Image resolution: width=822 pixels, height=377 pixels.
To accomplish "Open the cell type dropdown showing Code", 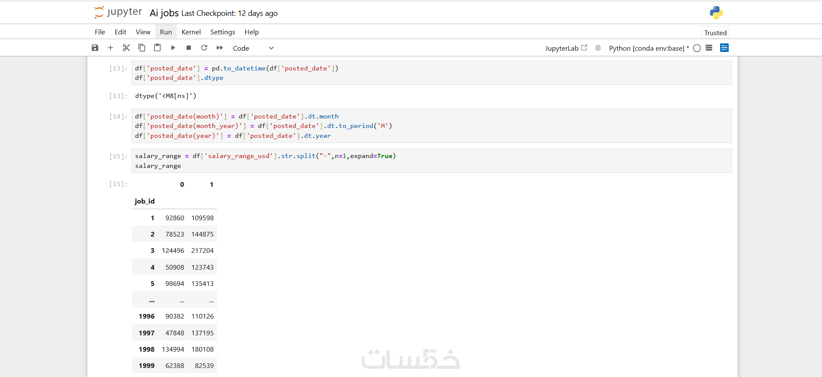I will click(x=253, y=48).
